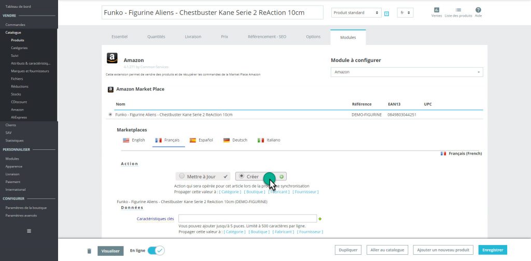
Task: Click the small Amazon Market Place icon
Action: point(110,89)
